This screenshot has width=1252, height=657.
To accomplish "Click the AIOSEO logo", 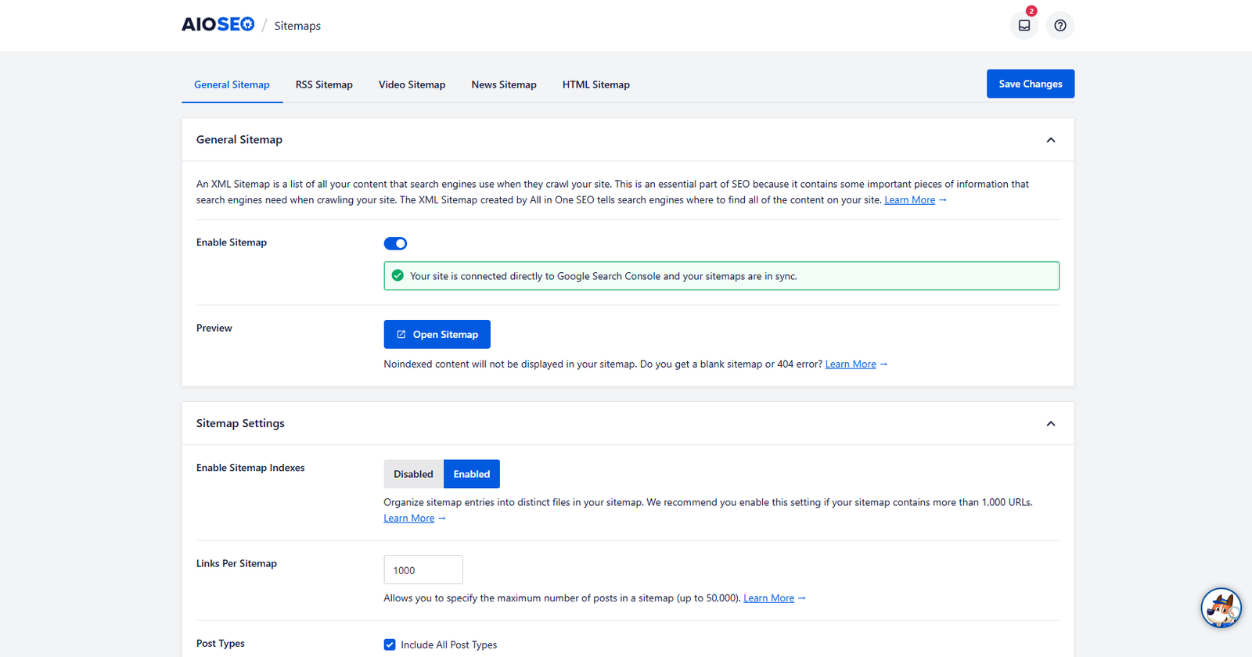I will point(218,25).
